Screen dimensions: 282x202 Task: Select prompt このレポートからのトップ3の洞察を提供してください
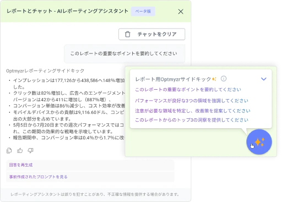(x=192, y=120)
